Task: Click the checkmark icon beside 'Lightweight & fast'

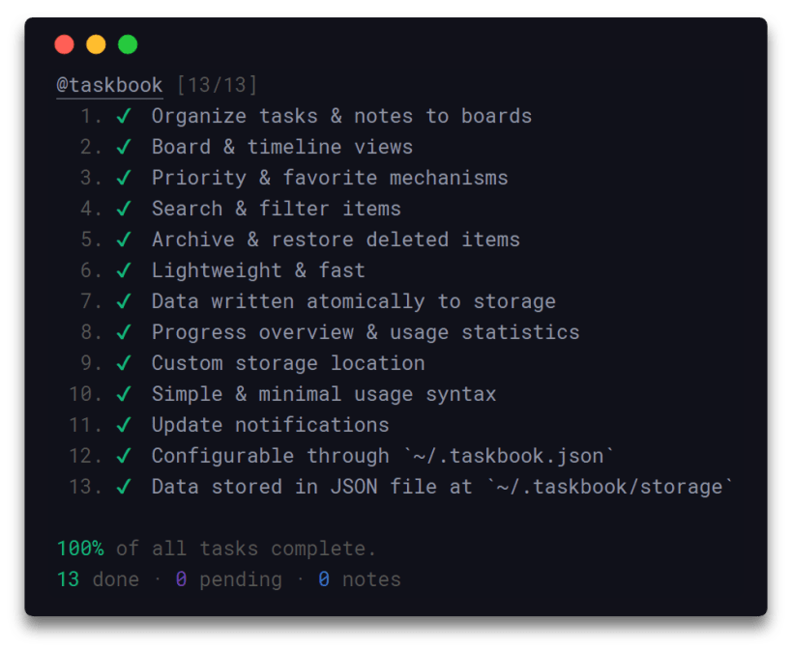Action: pyautogui.click(x=124, y=270)
